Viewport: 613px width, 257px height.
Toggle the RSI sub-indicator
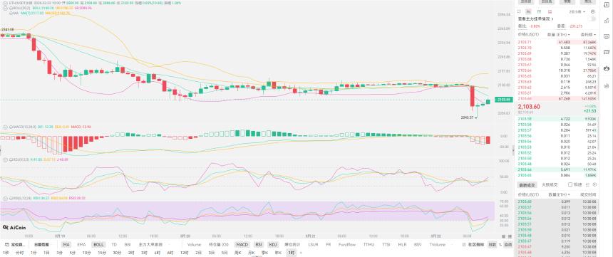[259, 244]
